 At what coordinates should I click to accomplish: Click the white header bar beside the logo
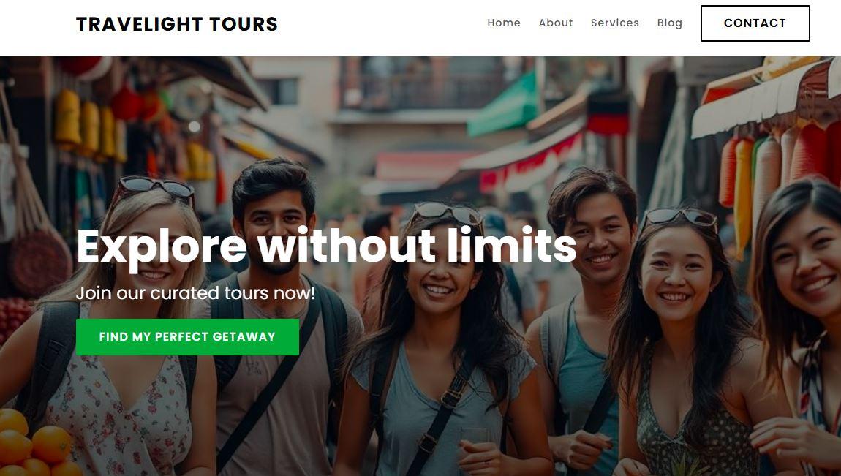coord(381,24)
